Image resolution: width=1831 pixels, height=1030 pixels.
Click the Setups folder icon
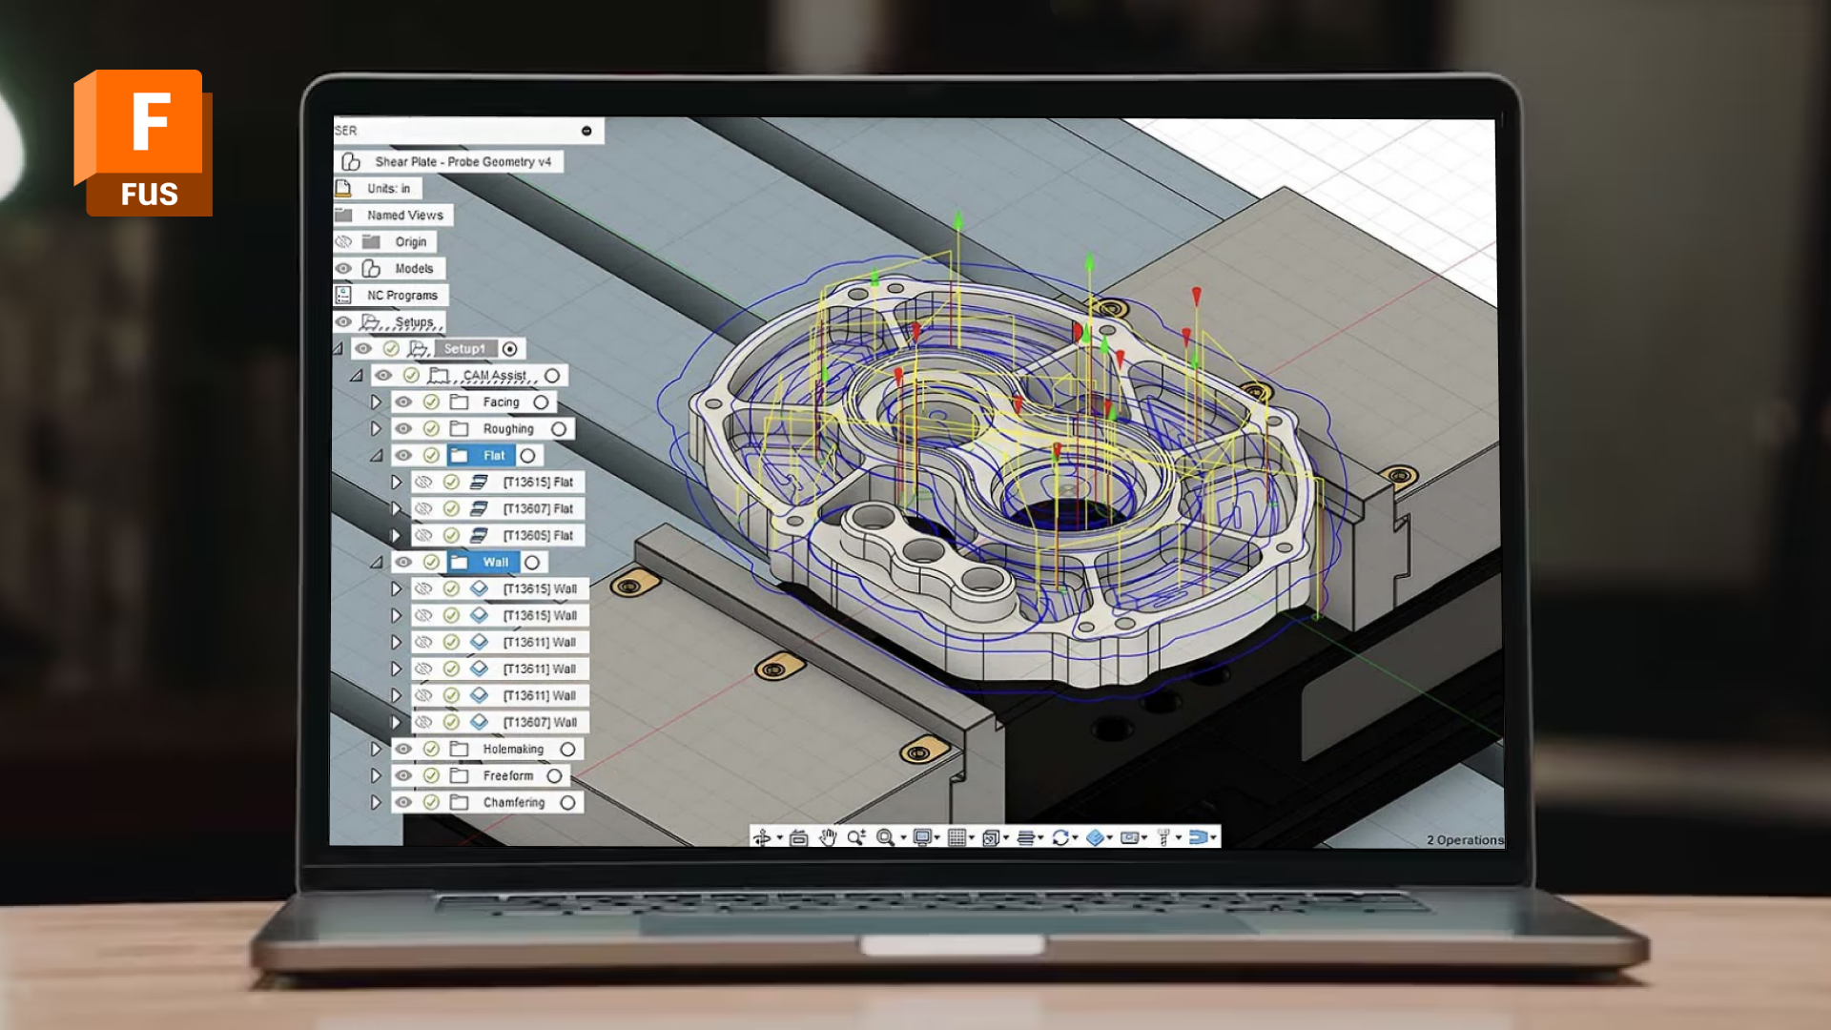[372, 322]
